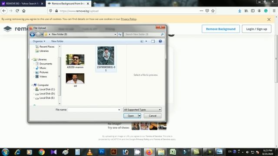The image size is (278, 156).
Task: Toggle Firefox sidebar icon
Action: coord(253,11)
